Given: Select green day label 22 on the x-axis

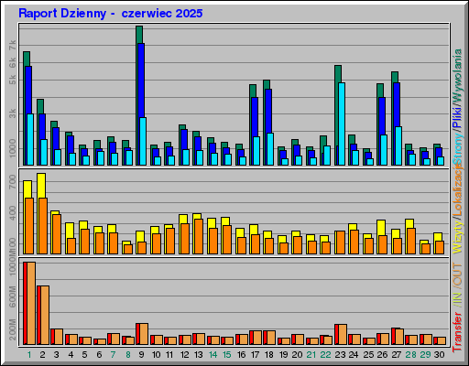Looking at the screenshot, I should 325,355.
